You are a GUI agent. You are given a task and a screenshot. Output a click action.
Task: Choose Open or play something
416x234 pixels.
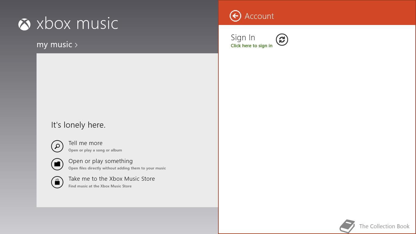click(x=100, y=161)
